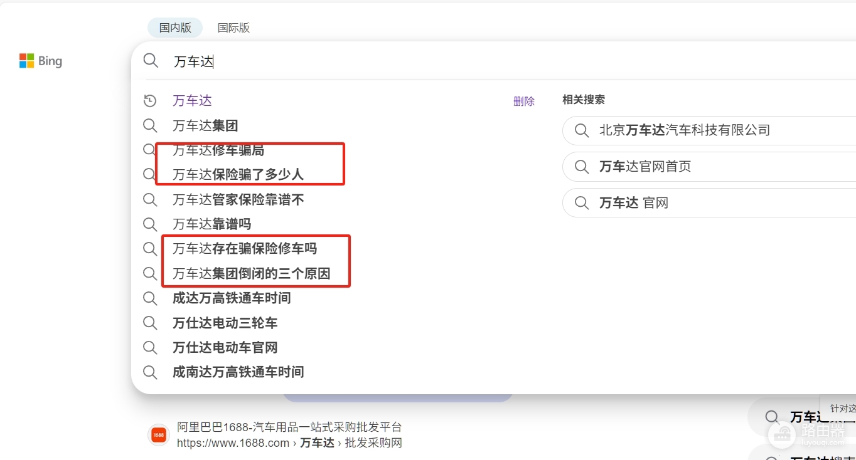This screenshot has height=460, width=856.
Task: Select suggestion 万仕达电动三轮车
Action: [x=225, y=323]
